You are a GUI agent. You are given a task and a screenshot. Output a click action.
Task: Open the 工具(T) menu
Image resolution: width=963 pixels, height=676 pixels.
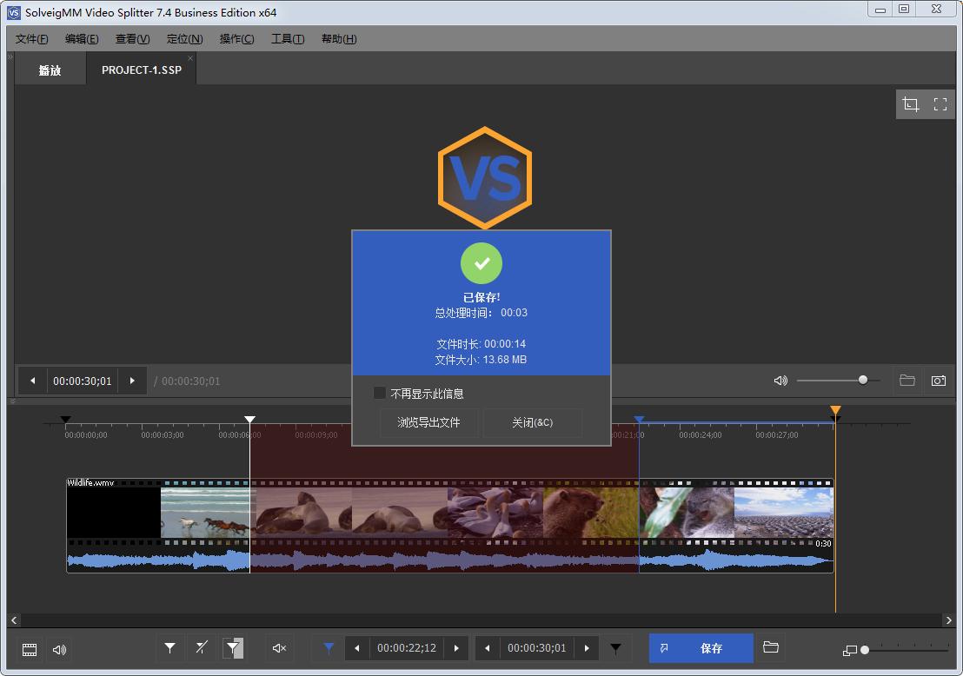[x=288, y=39]
